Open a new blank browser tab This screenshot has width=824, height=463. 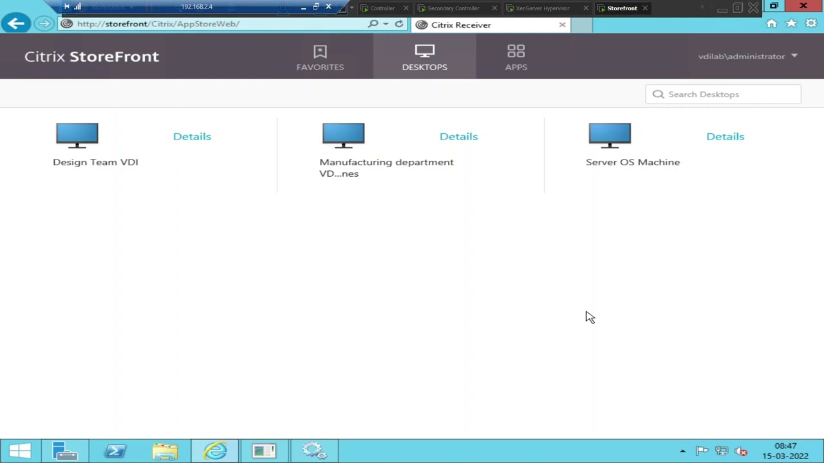tap(581, 25)
